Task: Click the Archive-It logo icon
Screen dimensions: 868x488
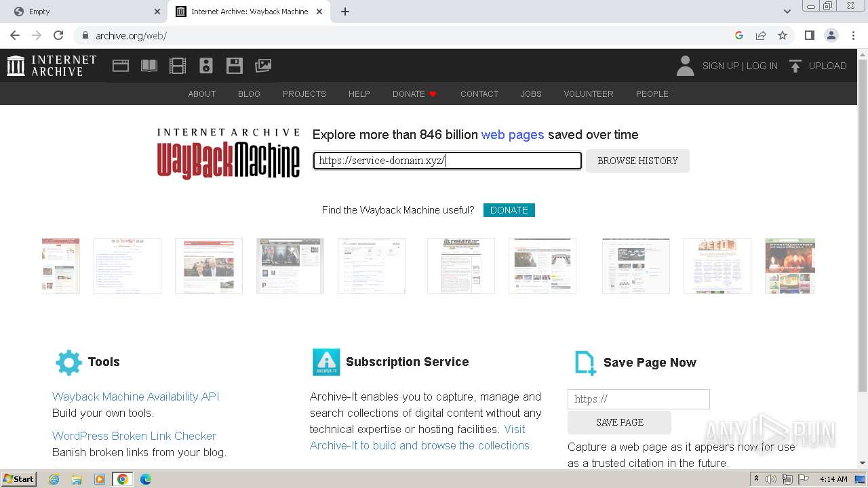Action: (x=326, y=363)
